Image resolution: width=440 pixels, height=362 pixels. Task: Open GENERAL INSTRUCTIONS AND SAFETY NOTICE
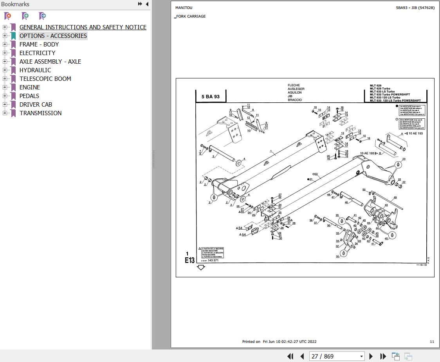click(x=83, y=27)
